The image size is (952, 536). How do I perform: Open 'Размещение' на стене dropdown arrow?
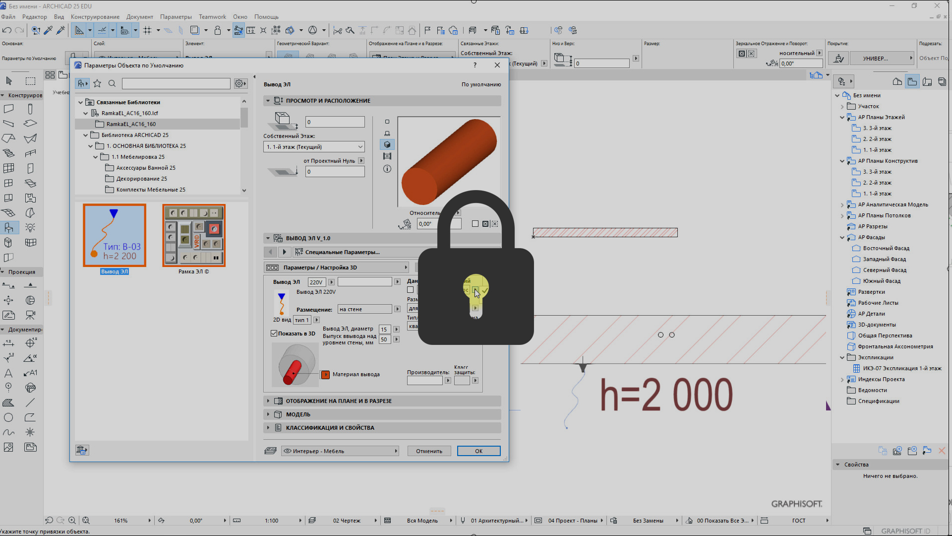click(x=397, y=309)
